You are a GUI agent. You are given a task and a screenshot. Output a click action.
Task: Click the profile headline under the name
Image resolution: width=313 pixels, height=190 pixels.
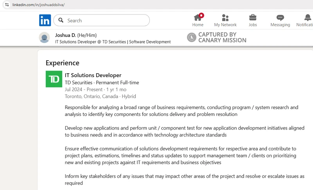[x=113, y=42]
